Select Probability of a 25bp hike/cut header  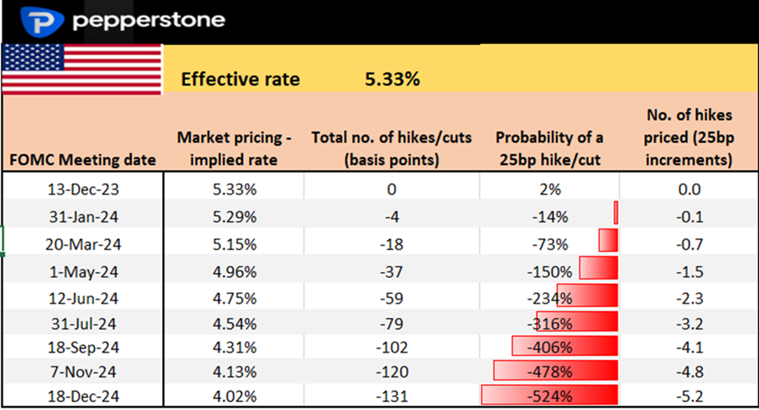coord(550,149)
